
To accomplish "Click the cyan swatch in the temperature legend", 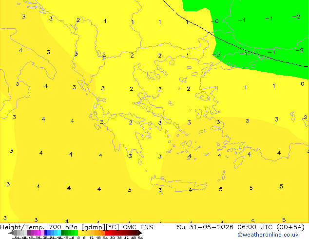I will 59,233.
